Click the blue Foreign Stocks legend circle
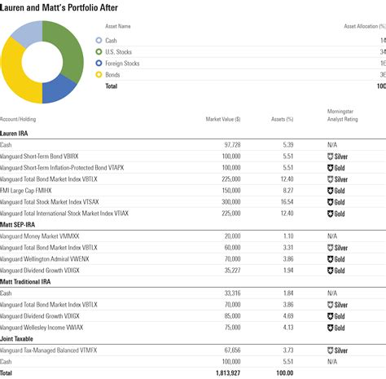Image resolution: width=386 pixels, height=379 pixels. point(99,63)
